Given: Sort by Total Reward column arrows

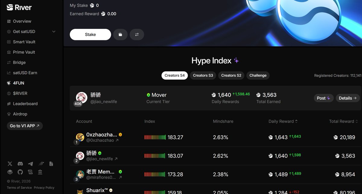Looking at the screenshot, I should [357, 121].
